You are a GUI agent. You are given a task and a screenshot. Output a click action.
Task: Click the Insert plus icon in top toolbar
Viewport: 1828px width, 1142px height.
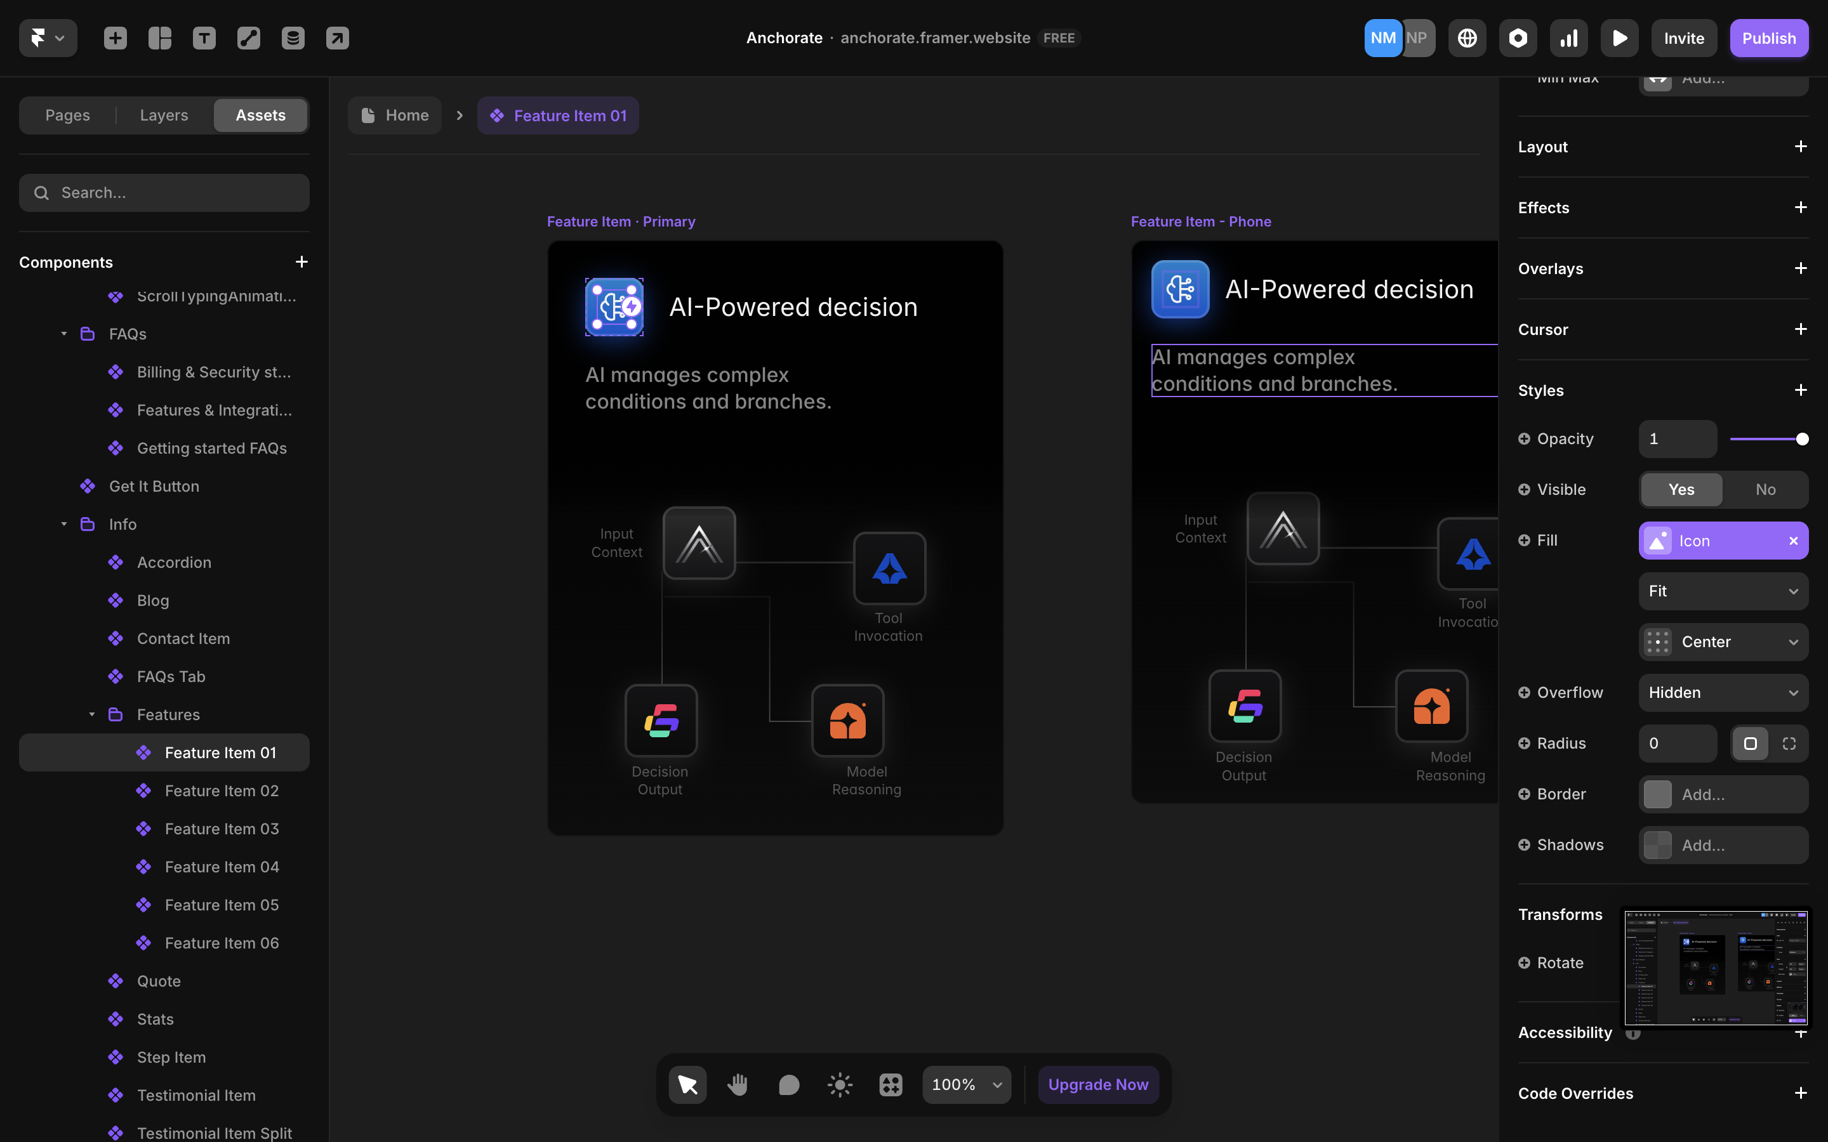pyautogui.click(x=115, y=38)
